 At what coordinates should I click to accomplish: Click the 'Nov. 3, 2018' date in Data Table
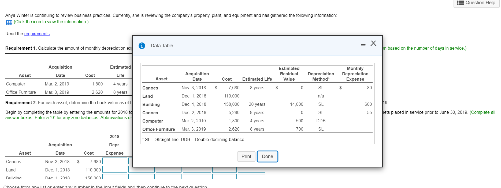coord(194,88)
